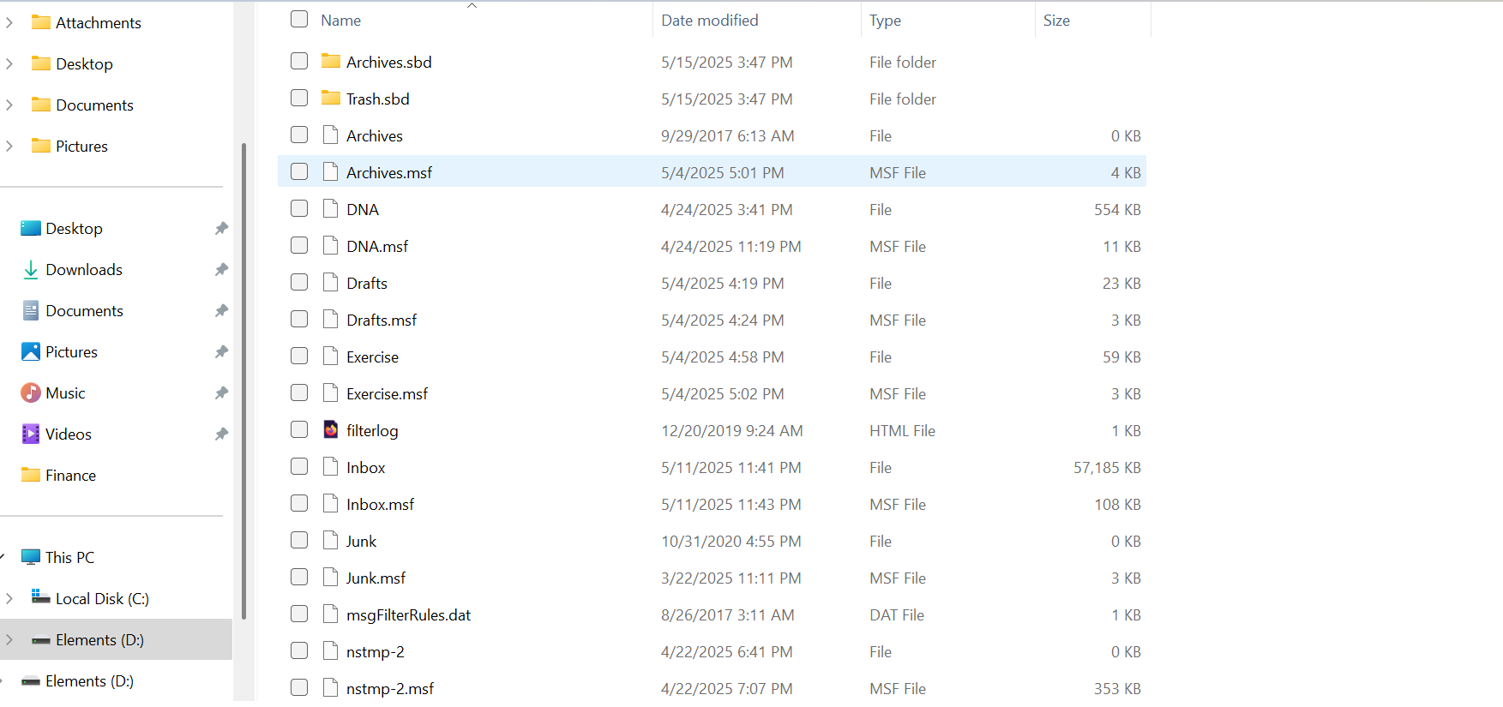Expand the Desktop folder in tree
Viewport: 1503px width, 707px height.
[9, 63]
